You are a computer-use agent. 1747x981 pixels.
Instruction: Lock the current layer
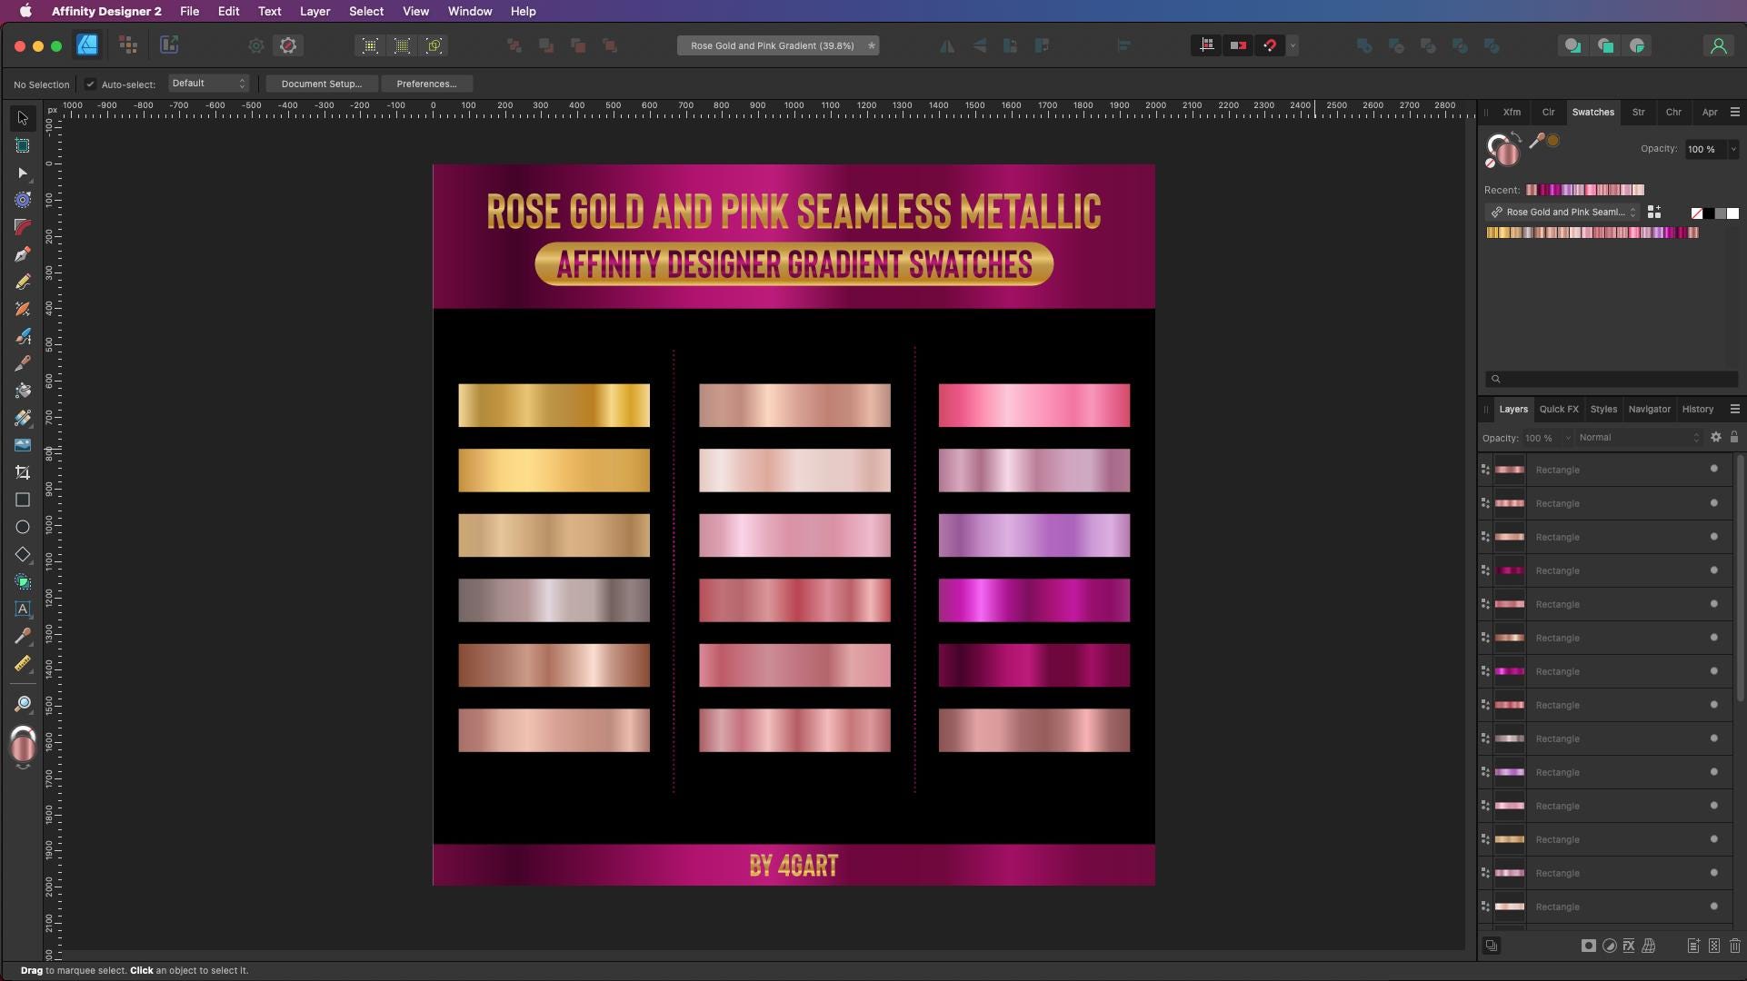(1736, 437)
